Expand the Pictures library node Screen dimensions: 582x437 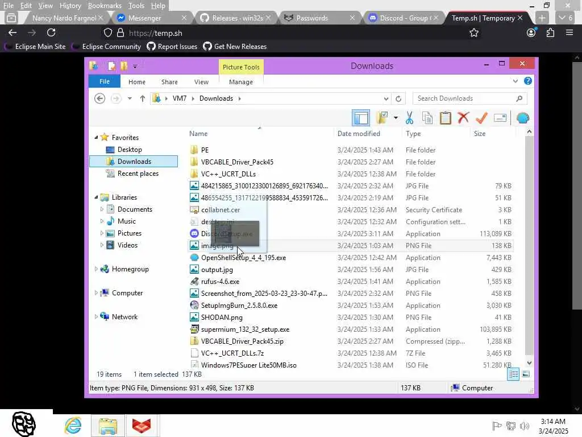(x=102, y=233)
